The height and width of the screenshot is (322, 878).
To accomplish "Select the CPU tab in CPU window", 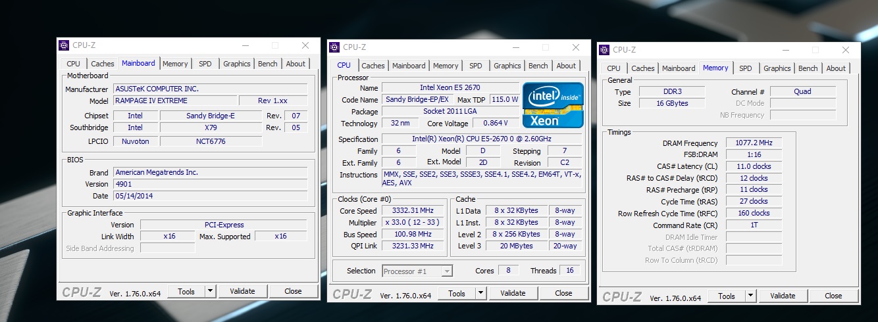I will 344,65.
